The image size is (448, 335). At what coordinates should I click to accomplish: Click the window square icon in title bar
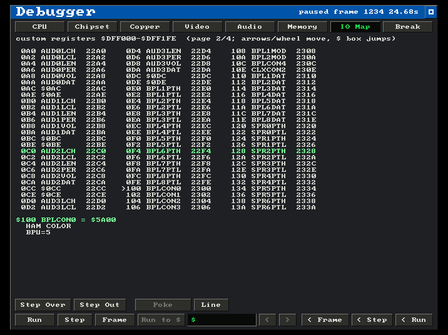coord(431,12)
